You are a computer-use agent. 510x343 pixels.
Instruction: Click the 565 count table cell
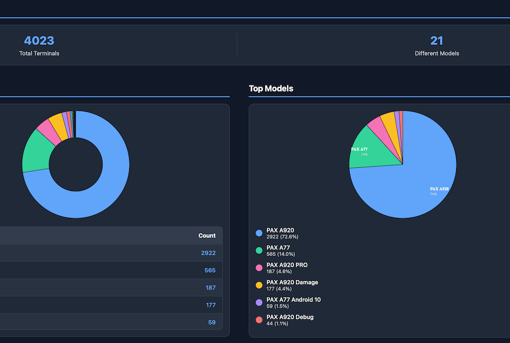click(210, 270)
